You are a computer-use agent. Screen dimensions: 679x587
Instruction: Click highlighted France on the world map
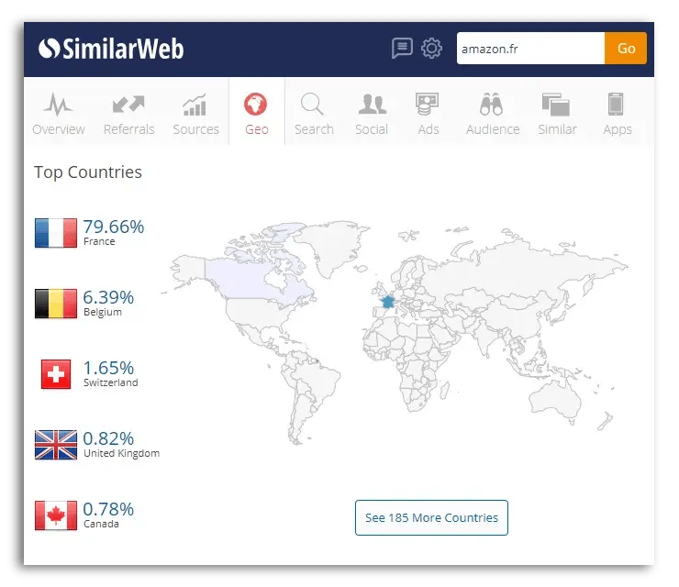(x=388, y=302)
